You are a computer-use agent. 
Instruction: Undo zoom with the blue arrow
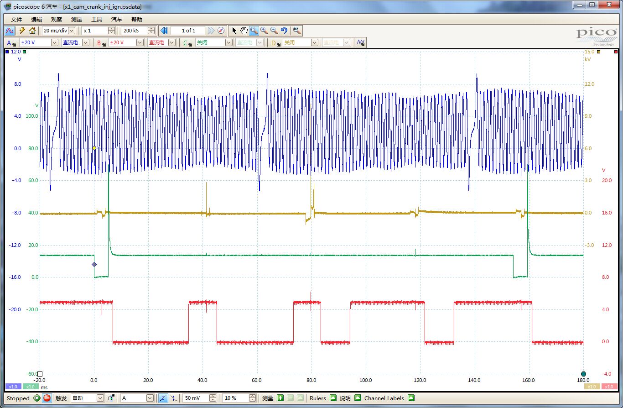pos(284,31)
